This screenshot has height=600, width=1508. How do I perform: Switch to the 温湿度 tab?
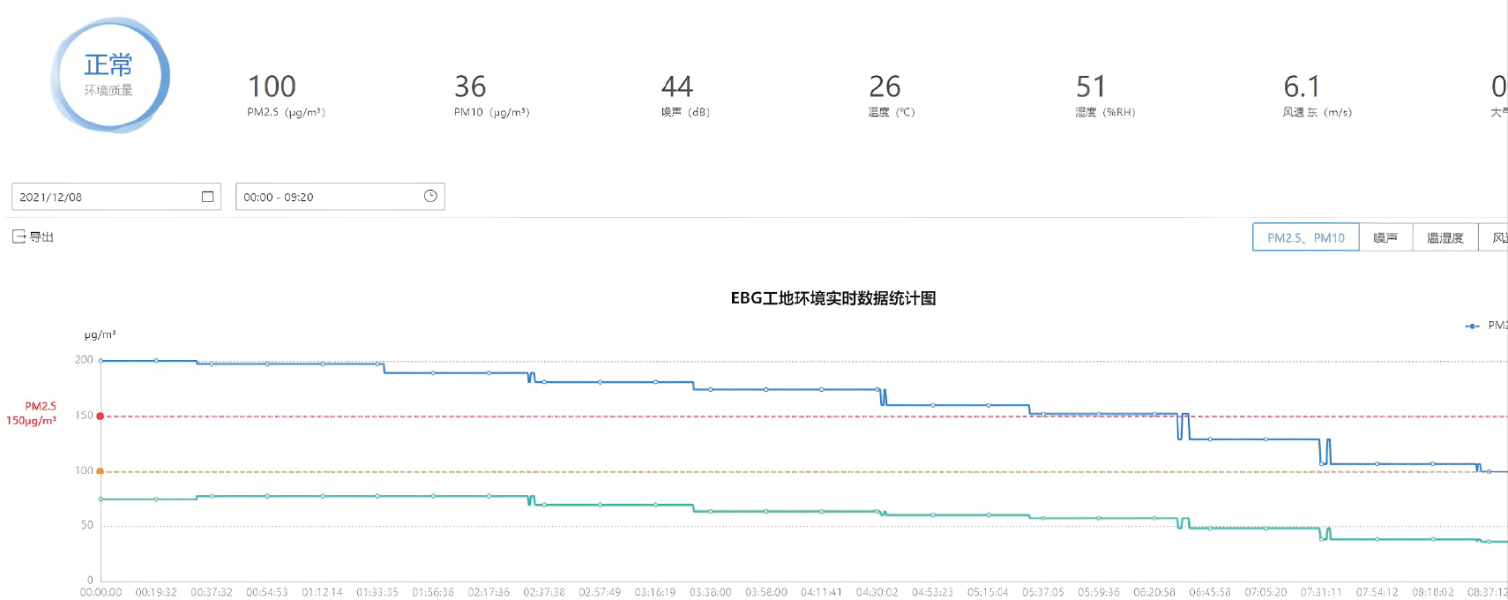click(1445, 237)
